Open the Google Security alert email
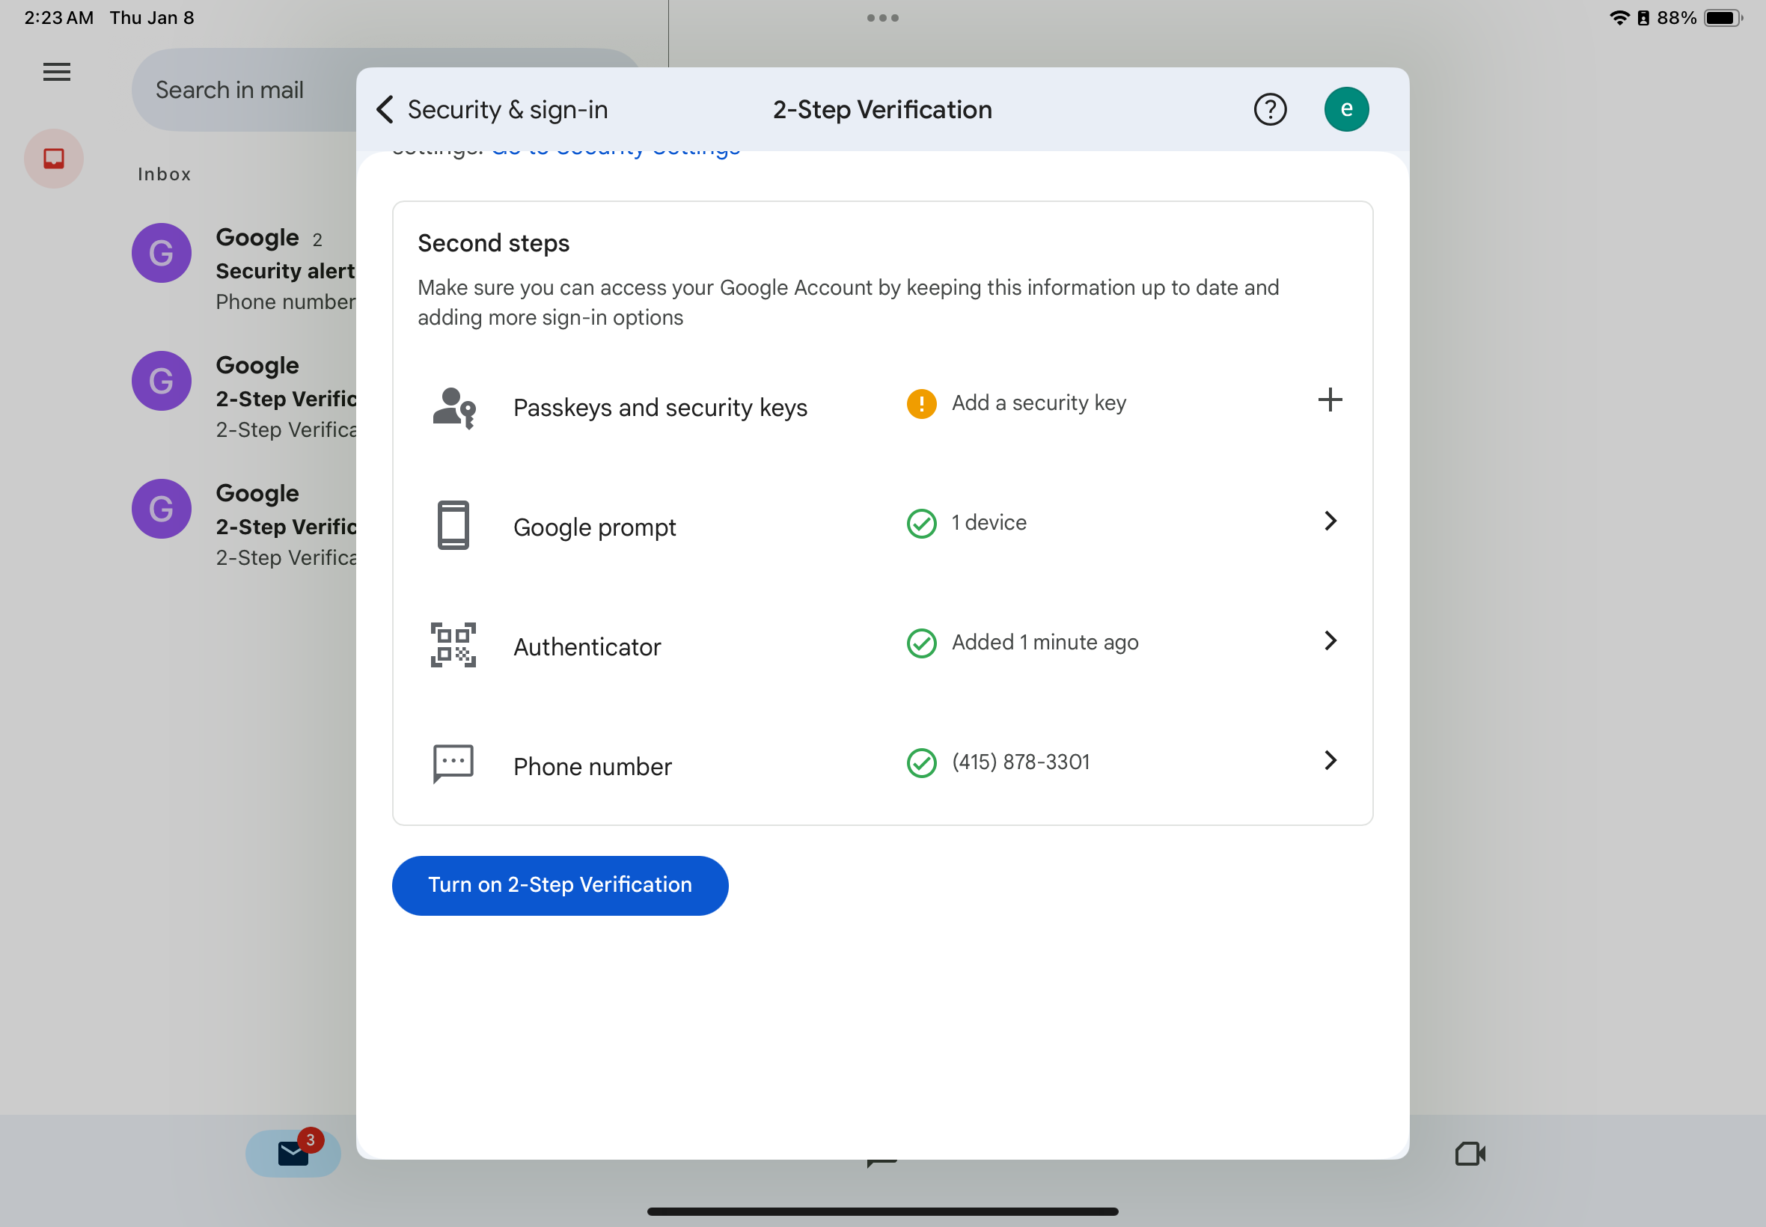 244,269
